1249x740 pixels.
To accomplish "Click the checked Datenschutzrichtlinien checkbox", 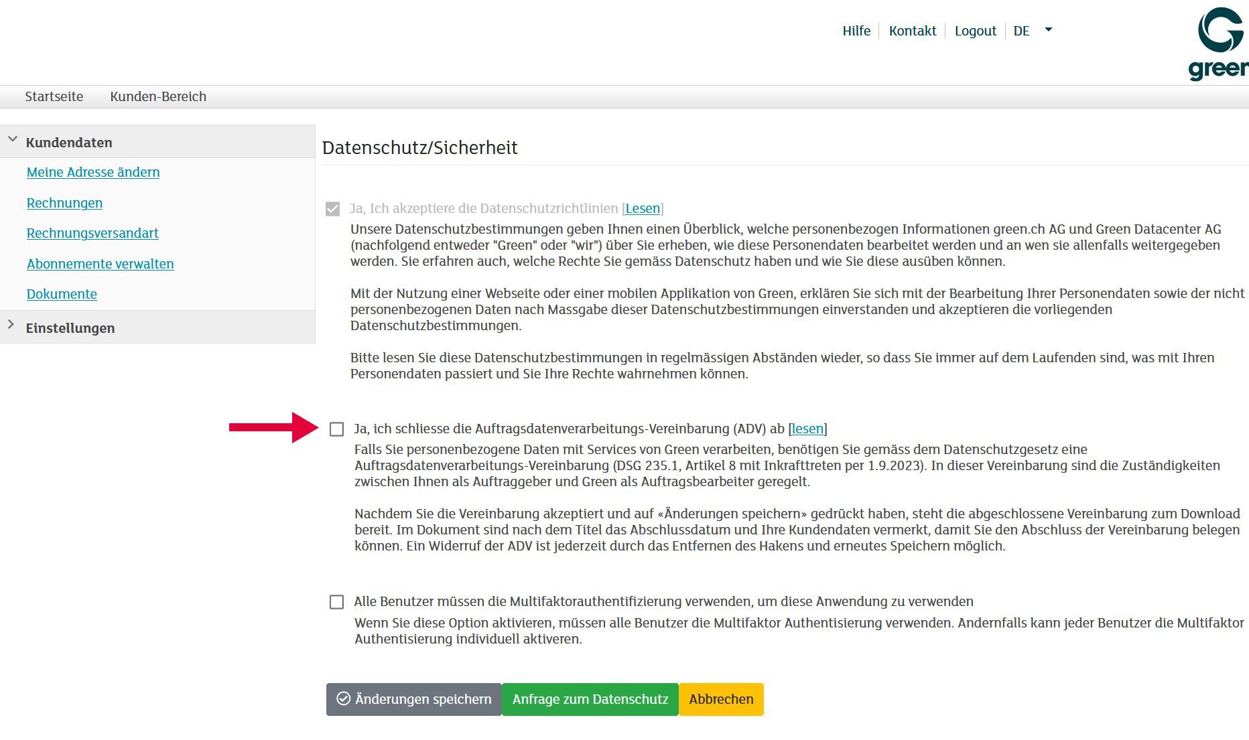I will tap(332, 209).
